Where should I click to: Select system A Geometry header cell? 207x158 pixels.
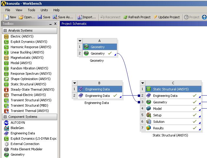100,47
